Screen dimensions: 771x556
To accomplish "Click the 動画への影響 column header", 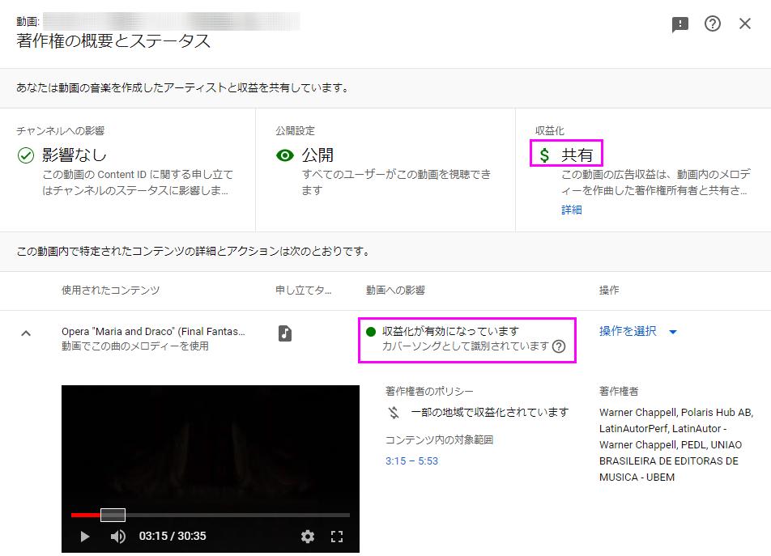I will click(x=395, y=290).
